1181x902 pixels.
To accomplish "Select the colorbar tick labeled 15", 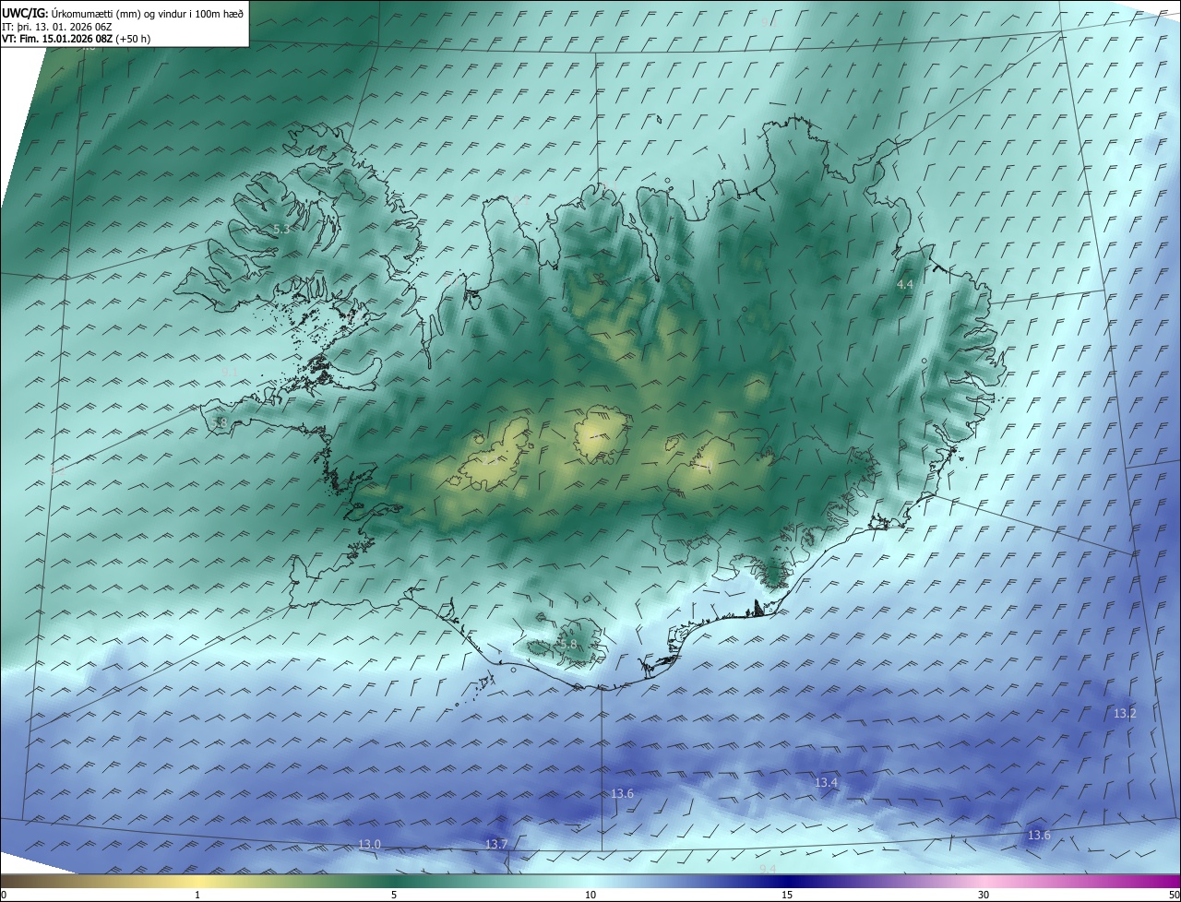I will click(x=787, y=895).
